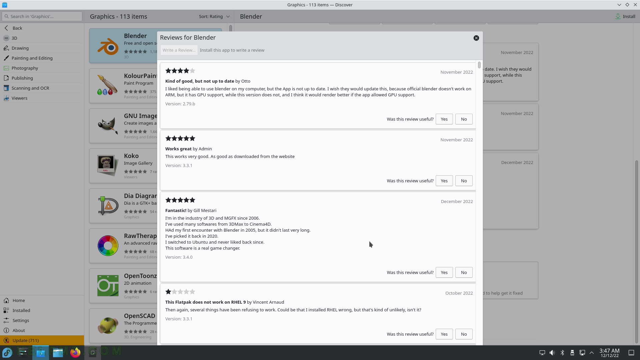Click the Search in 'Graphics' field
This screenshot has width=640, height=360.
coord(42,16)
